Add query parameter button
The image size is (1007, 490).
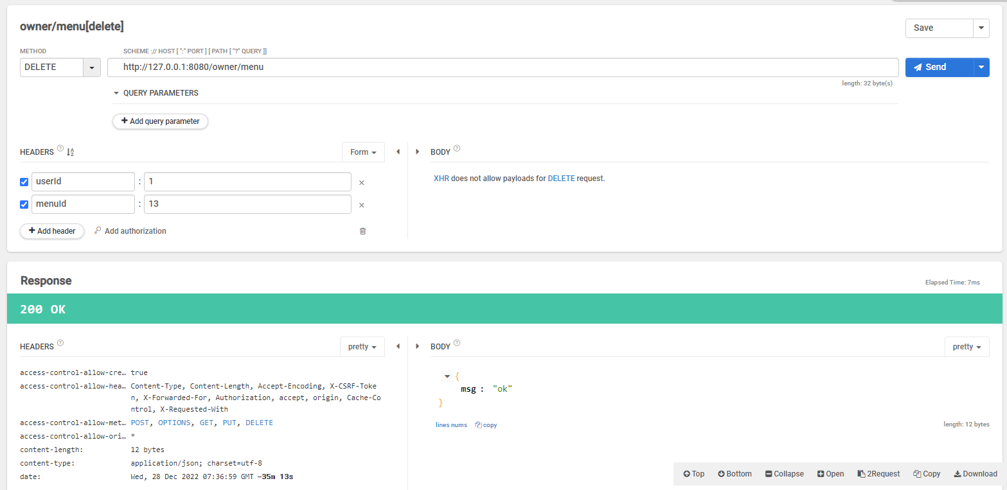pos(160,121)
